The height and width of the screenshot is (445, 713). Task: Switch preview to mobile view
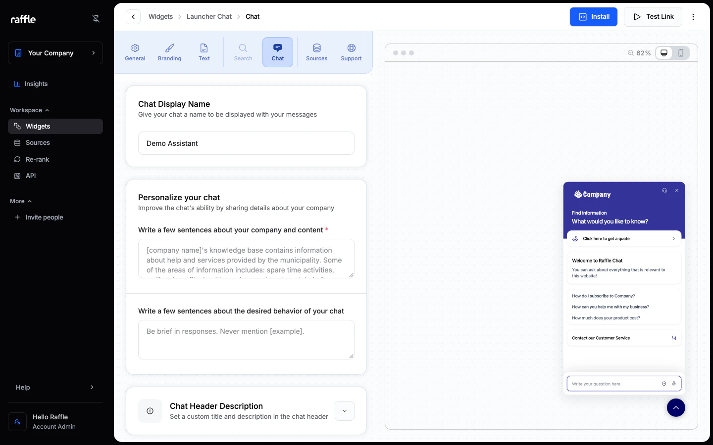coord(681,53)
